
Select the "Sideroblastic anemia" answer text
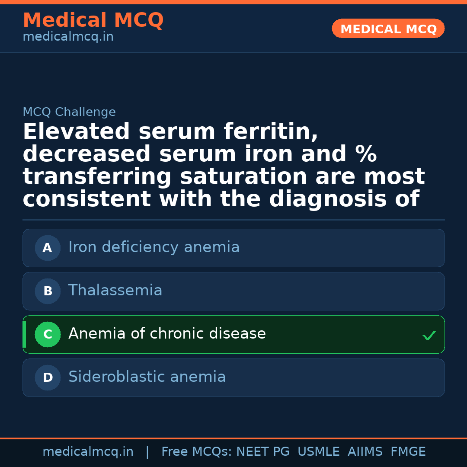pos(147,377)
